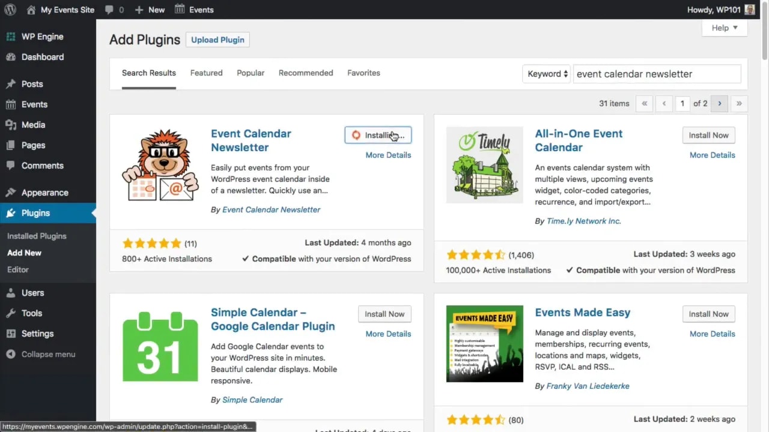Click the Comments sidebar icon
This screenshot has width=769, height=432.
pos(11,166)
